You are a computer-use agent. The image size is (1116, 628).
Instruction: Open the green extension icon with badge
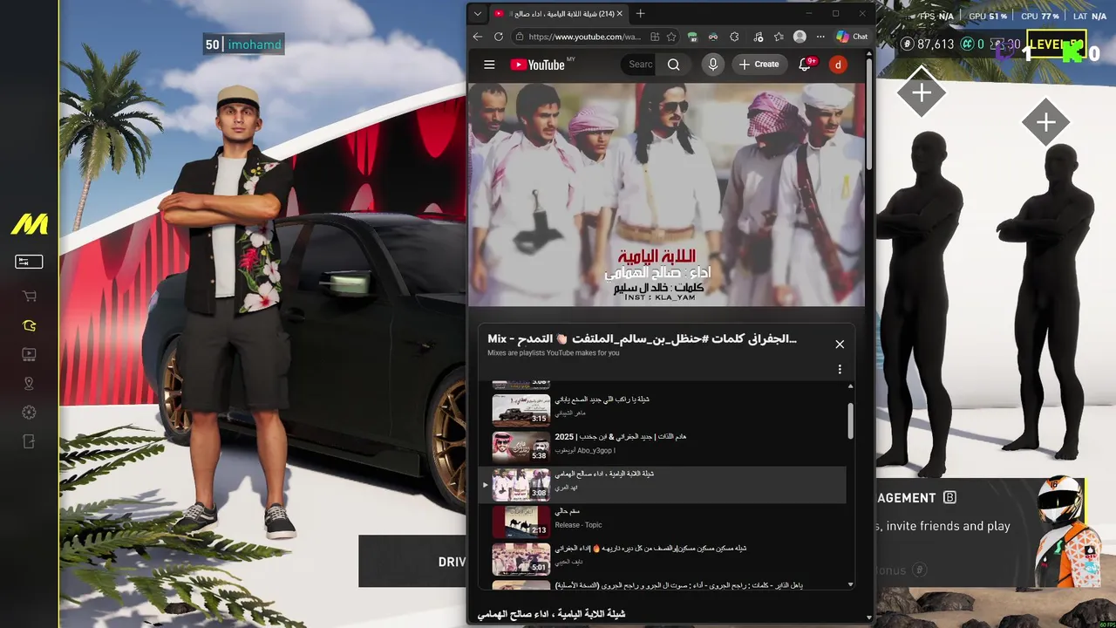[692, 37]
